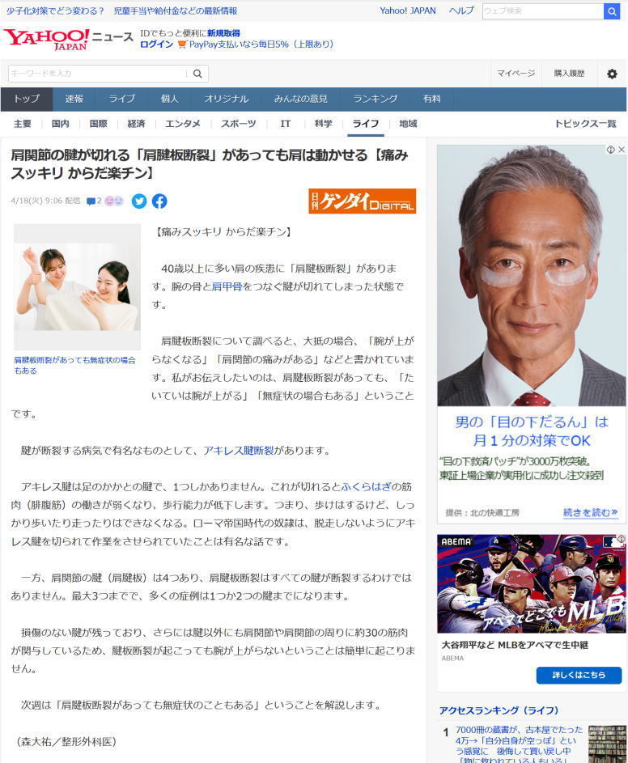Focus the キーワードを入力 search field

97,74
